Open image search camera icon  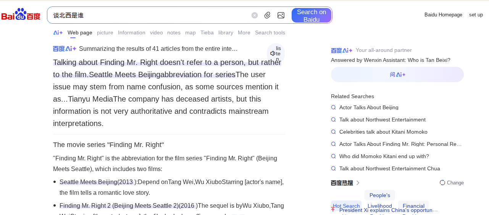tap(281, 15)
